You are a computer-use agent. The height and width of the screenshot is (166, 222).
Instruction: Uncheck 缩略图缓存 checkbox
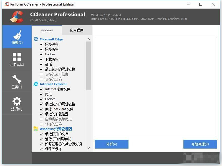point(41,149)
